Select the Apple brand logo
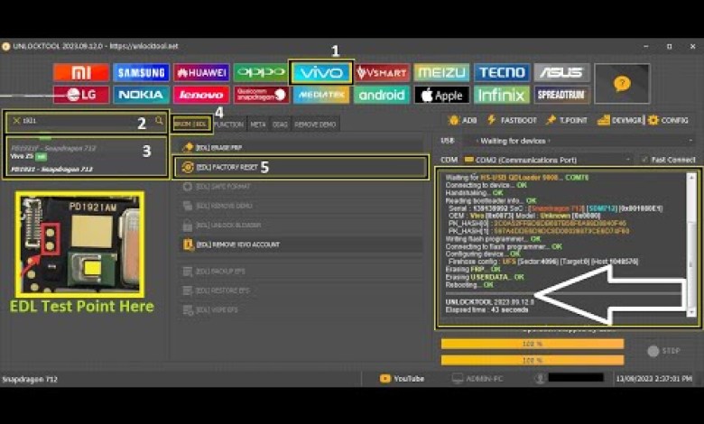Screen dimensions: 704x424 (441, 95)
